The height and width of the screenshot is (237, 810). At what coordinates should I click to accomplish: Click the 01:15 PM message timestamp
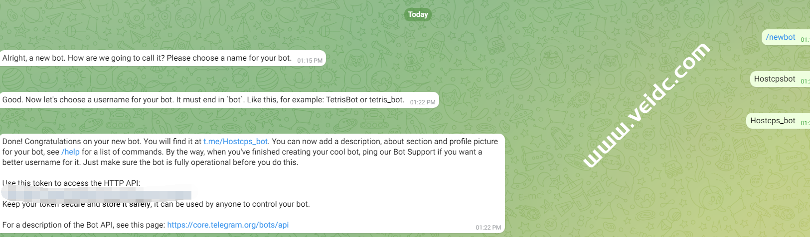point(310,61)
